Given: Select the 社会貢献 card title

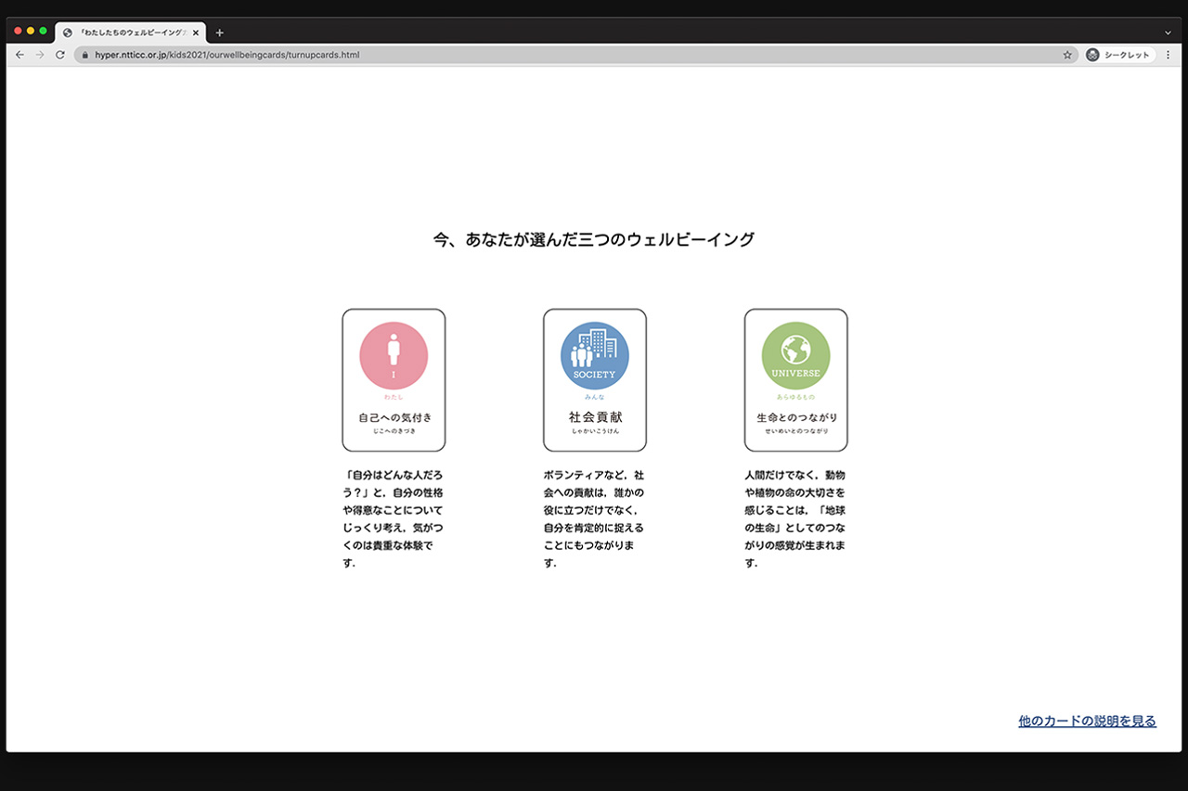Looking at the screenshot, I should coord(596,417).
